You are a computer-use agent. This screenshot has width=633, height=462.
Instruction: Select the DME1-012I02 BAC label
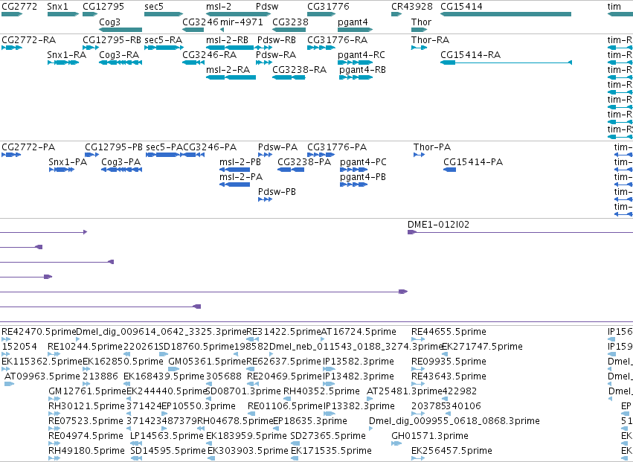click(x=438, y=225)
